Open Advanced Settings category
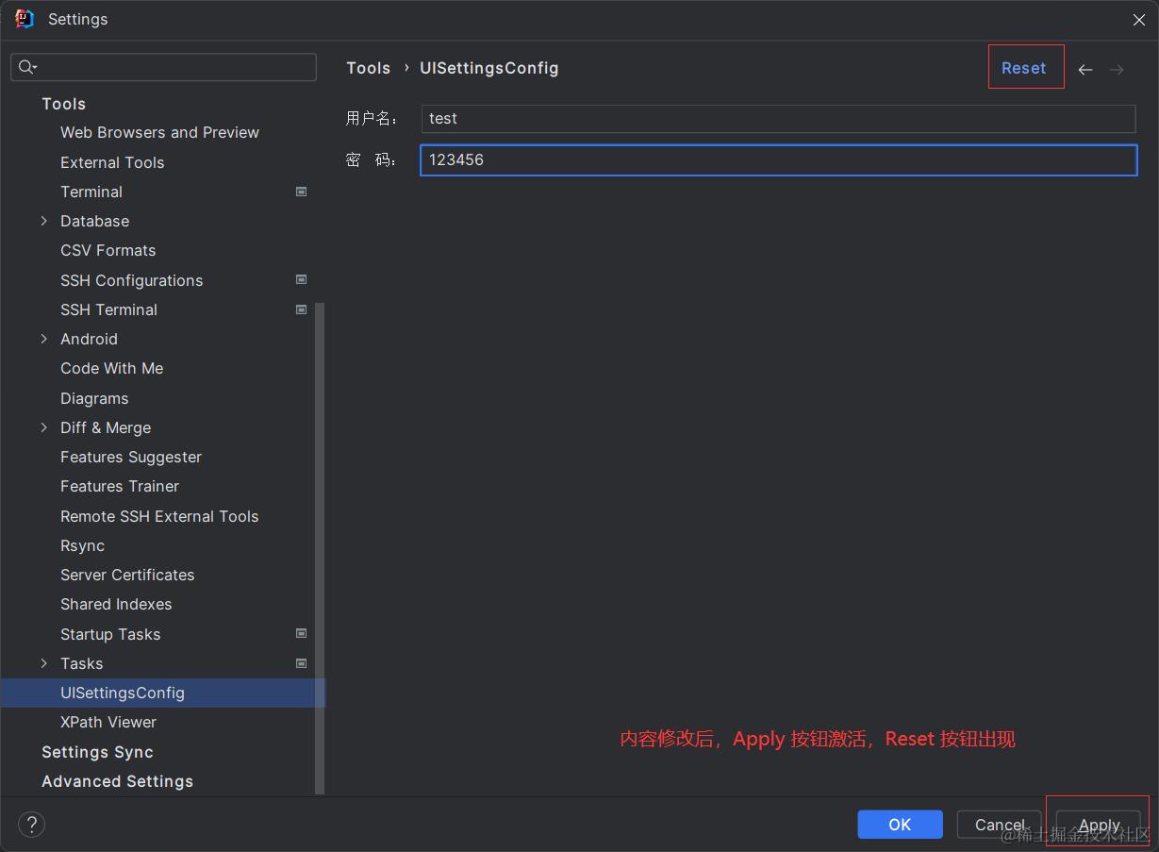This screenshot has width=1159, height=852. (117, 781)
